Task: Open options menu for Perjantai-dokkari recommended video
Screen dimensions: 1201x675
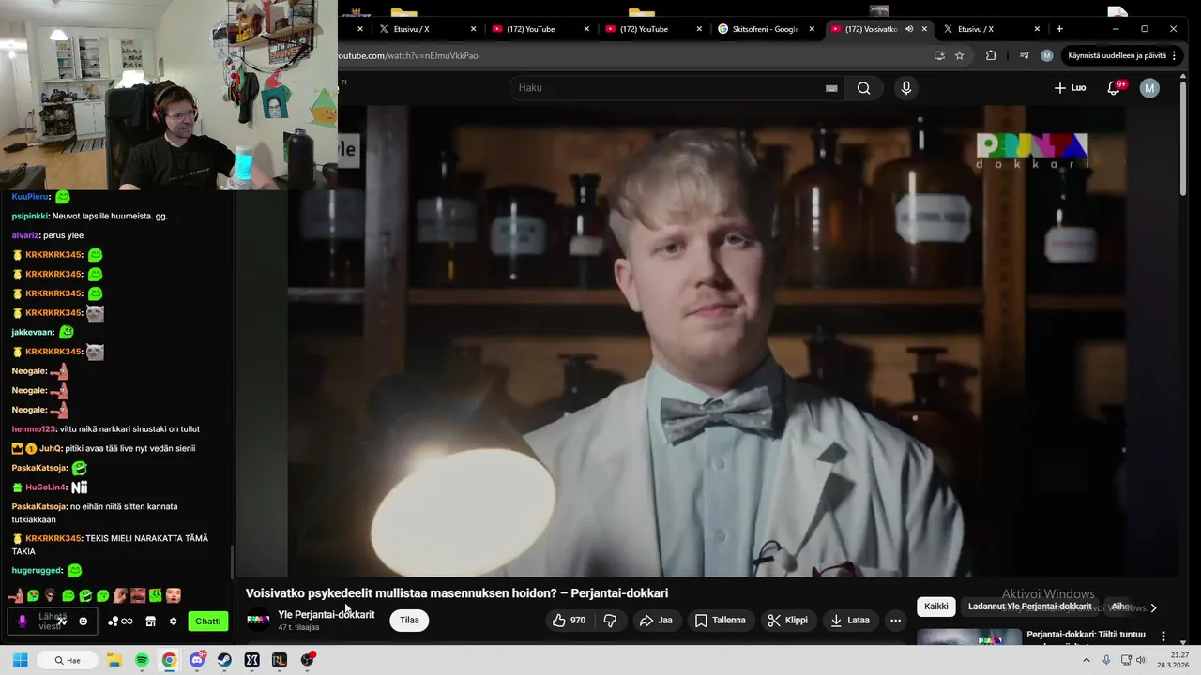Action: coord(1163,637)
